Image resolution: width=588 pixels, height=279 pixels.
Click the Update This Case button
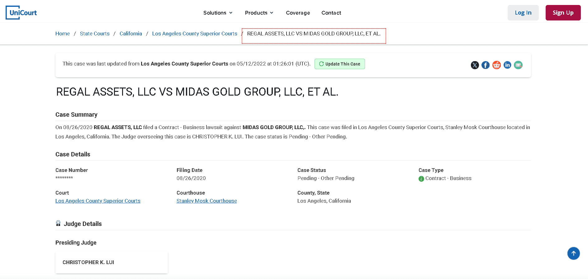coord(340,64)
